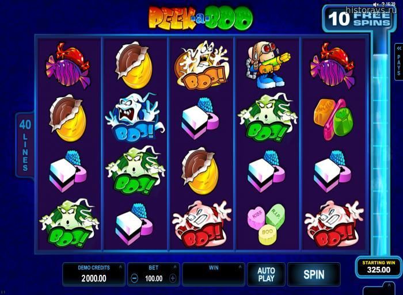Image resolution: width=403 pixels, height=295 pixels.
Task: Decrease bet with the minus button
Action: (x=134, y=278)
